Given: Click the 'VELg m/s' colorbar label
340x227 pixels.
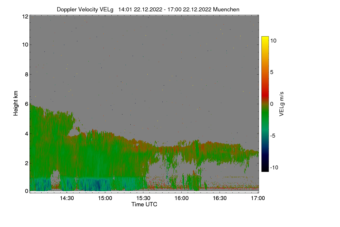Looking at the screenshot, I should point(282,104).
